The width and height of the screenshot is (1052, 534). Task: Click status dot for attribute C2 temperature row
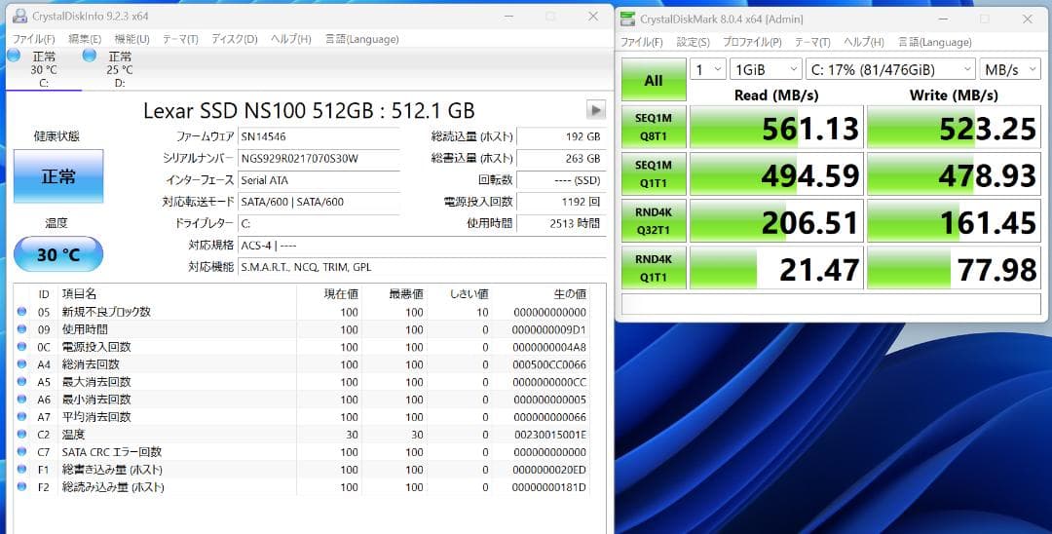(22, 435)
